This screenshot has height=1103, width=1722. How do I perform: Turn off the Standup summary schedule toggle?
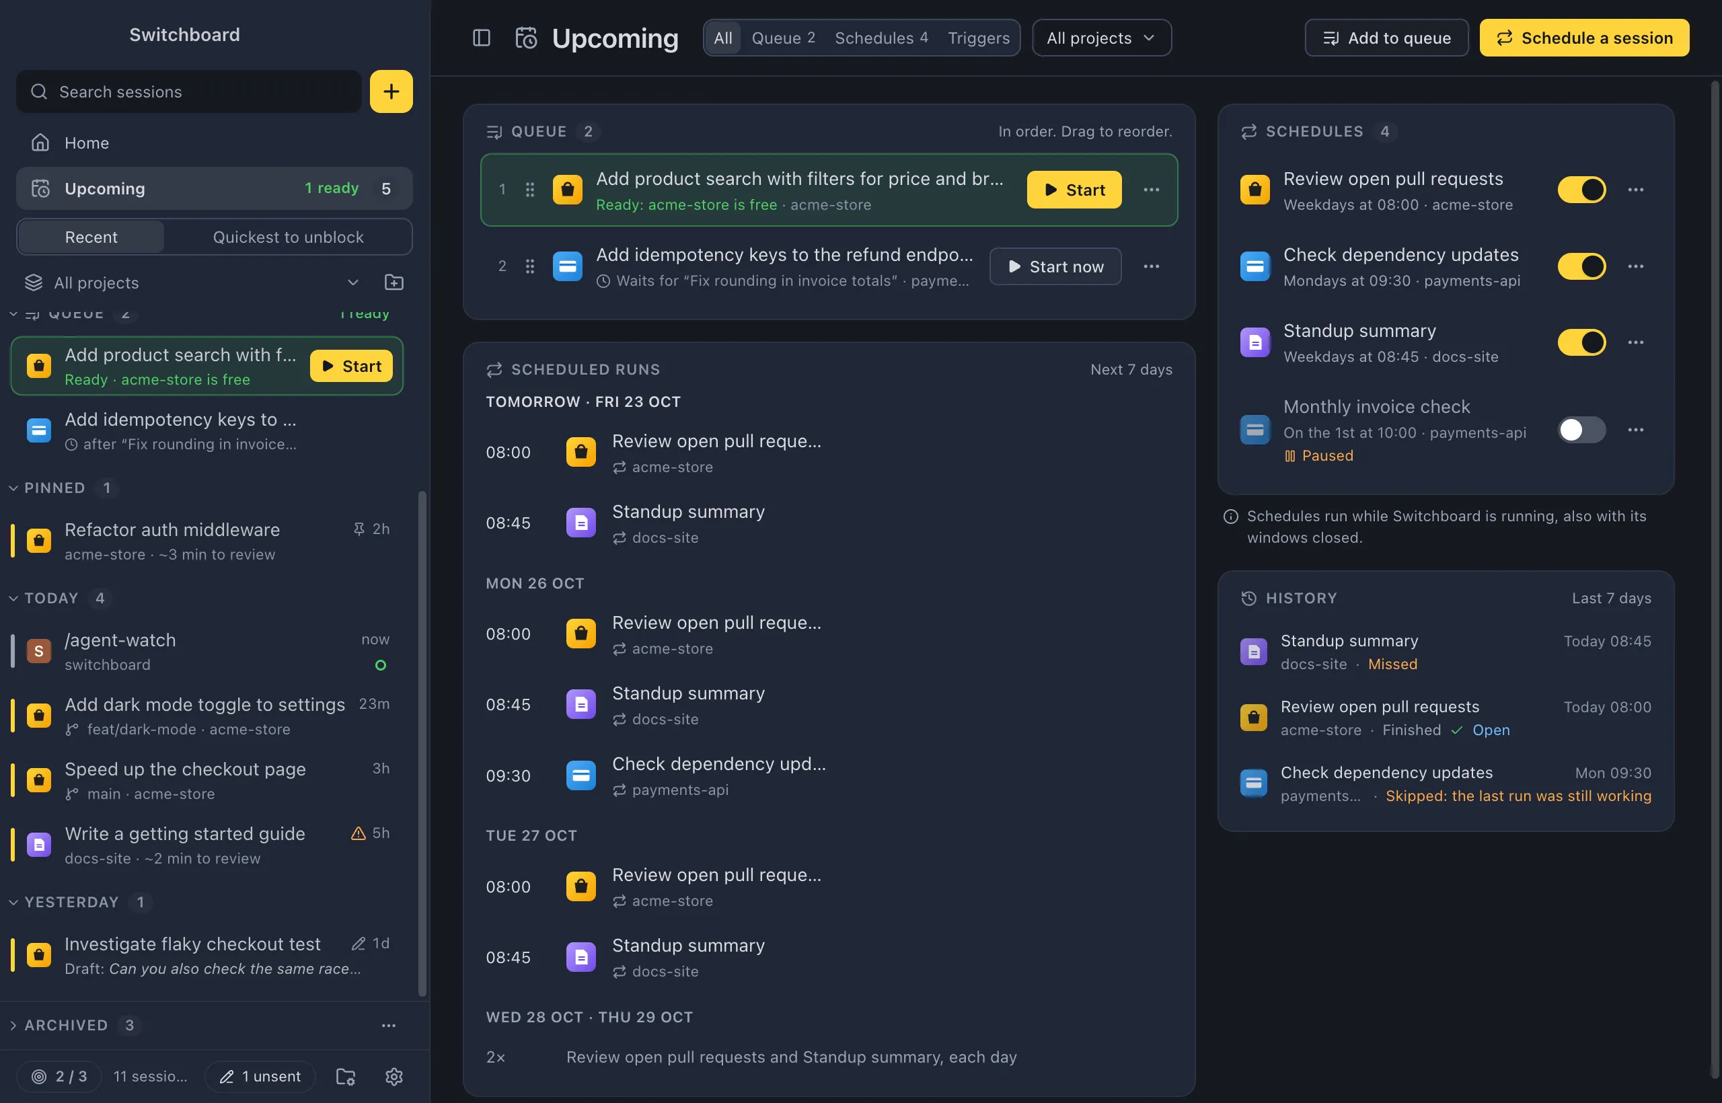(x=1581, y=342)
